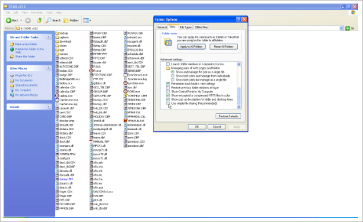Image resolution: width=363 pixels, height=222 pixels.
Task: Select the capture folder icon
Action: tap(57, 38)
